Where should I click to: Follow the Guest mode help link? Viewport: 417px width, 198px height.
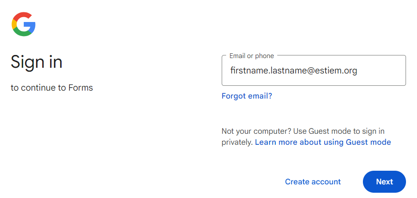point(323,142)
